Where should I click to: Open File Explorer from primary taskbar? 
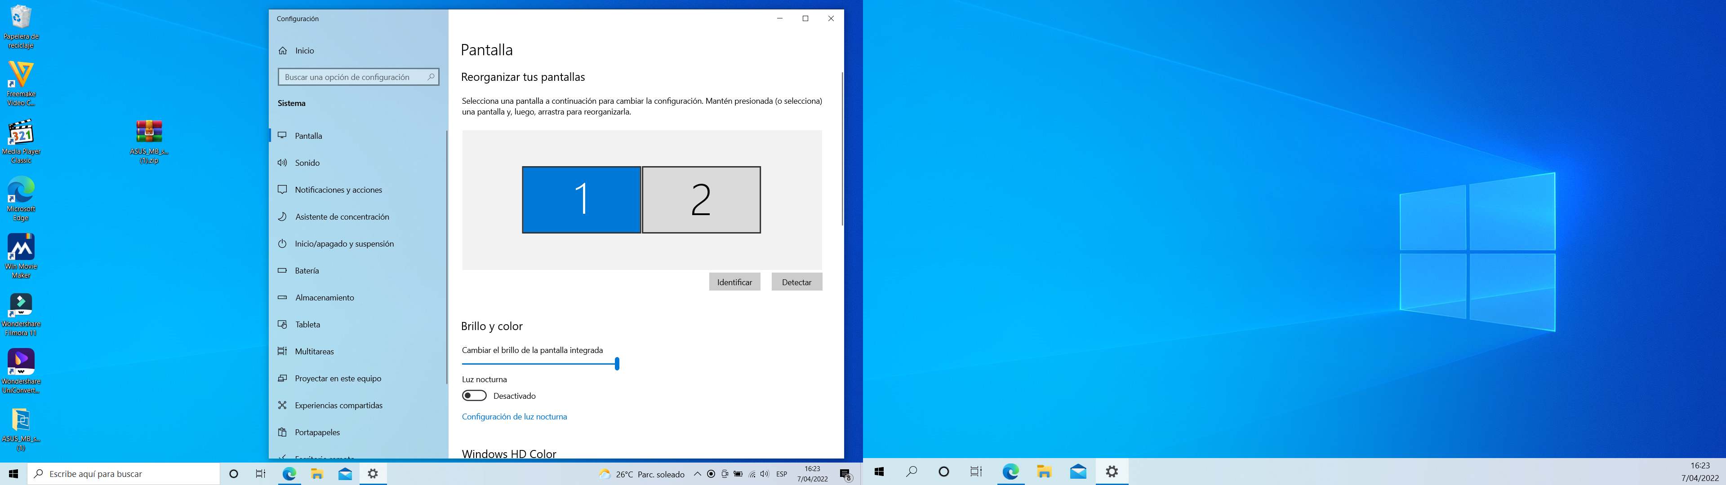pos(317,474)
